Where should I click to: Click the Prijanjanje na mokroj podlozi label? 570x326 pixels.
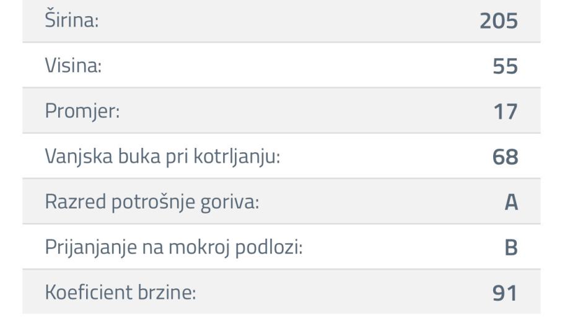point(173,247)
